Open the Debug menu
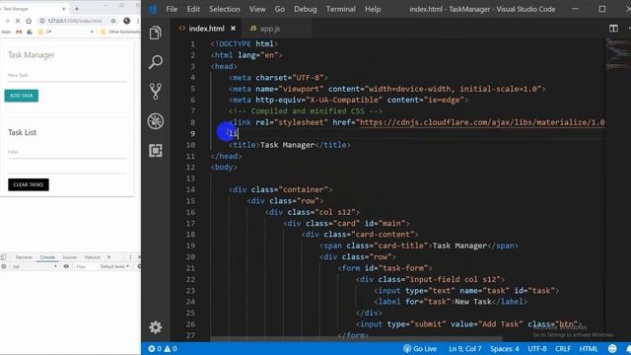Image resolution: width=631 pixels, height=355 pixels. tap(306, 9)
